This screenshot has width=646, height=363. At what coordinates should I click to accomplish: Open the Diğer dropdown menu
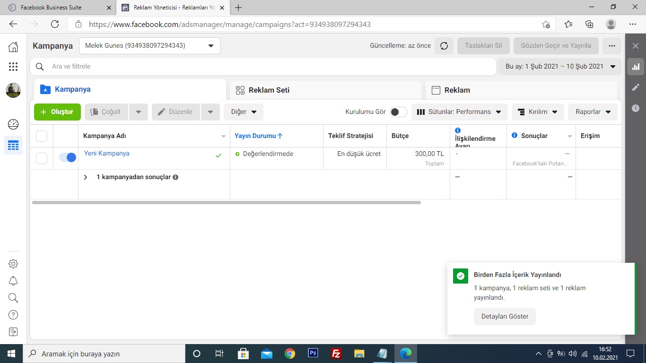pyautogui.click(x=244, y=112)
